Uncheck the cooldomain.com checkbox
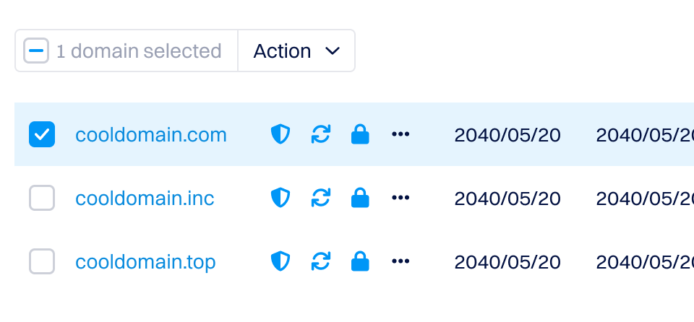 (x=42, y=134)
